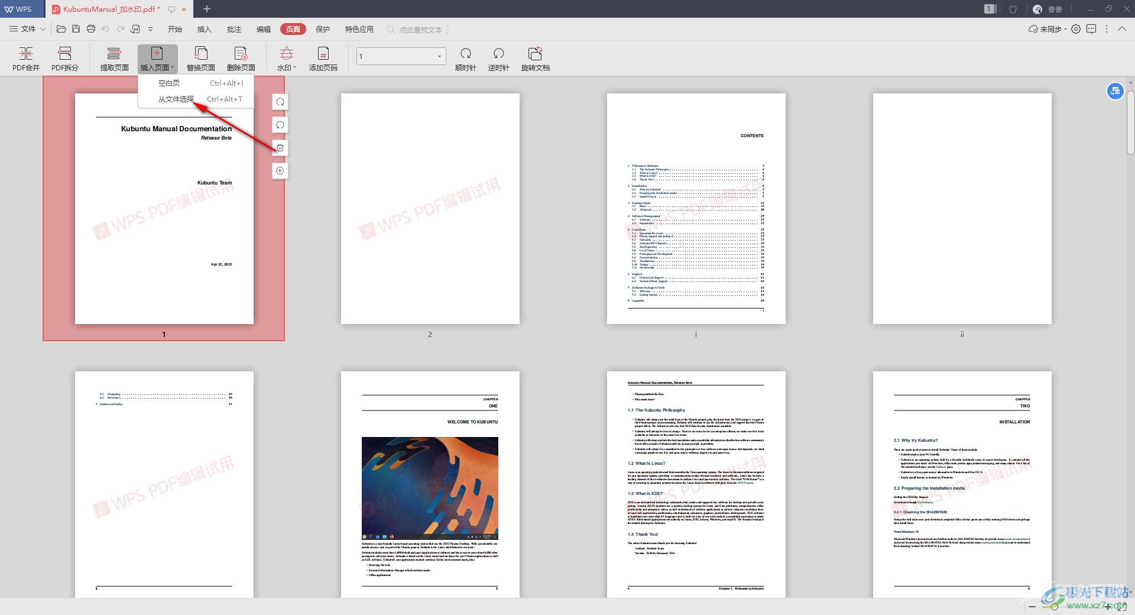Click the vertical scrollbar thumb

click(x=1130, y=122)
